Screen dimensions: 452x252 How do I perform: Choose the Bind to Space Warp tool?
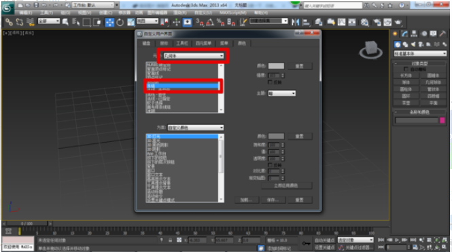click(x=31, y=22)
